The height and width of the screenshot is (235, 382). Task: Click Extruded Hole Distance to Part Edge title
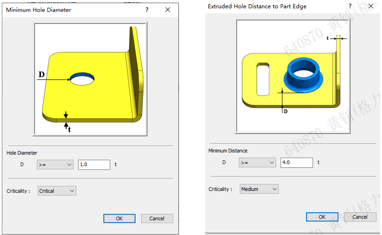click(257, 6)
